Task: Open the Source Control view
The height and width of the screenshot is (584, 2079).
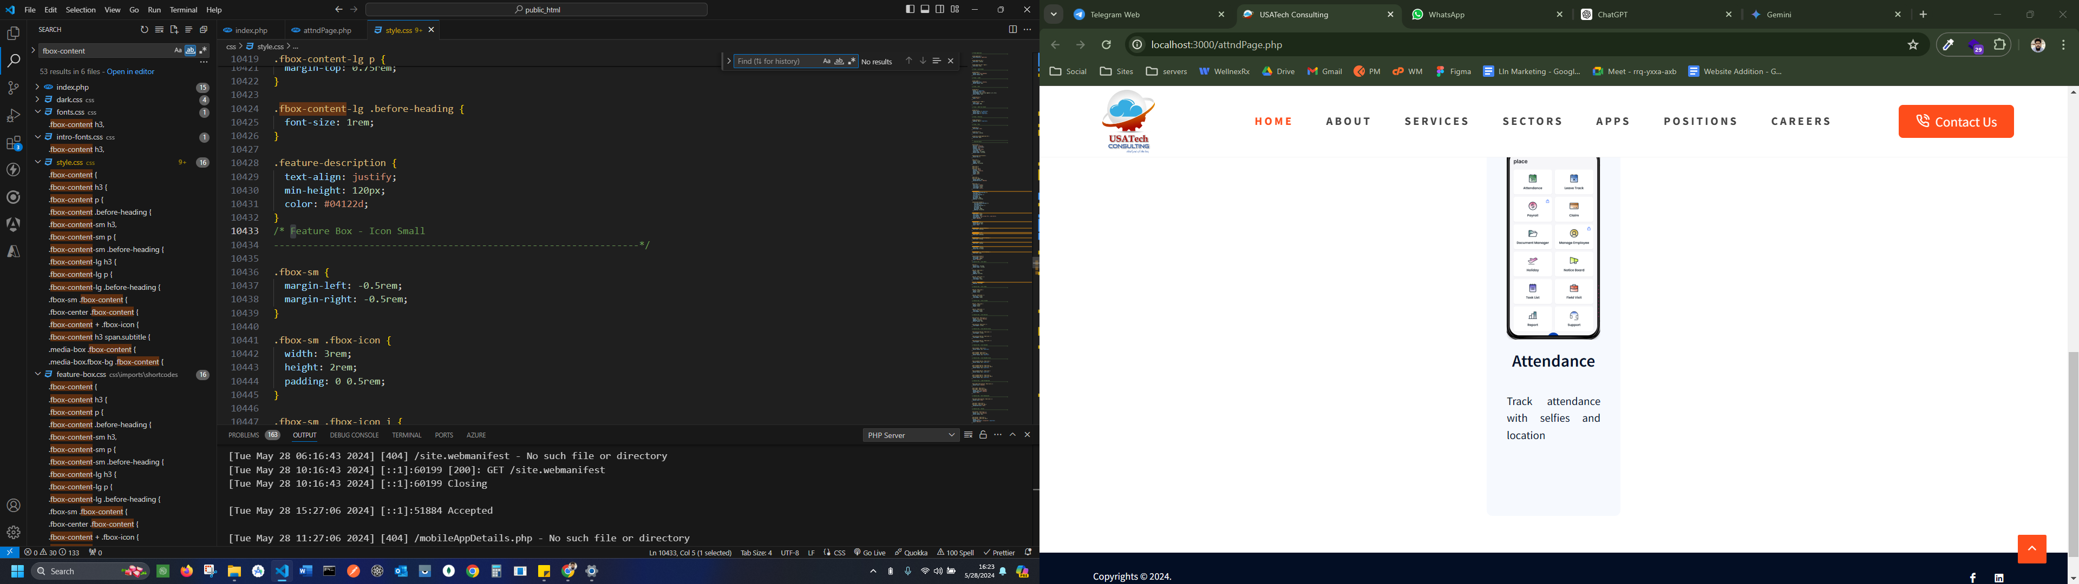Action: tap(13, 88)
